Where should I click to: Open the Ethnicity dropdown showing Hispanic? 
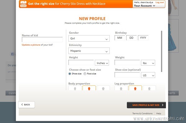tap(89, 51)
